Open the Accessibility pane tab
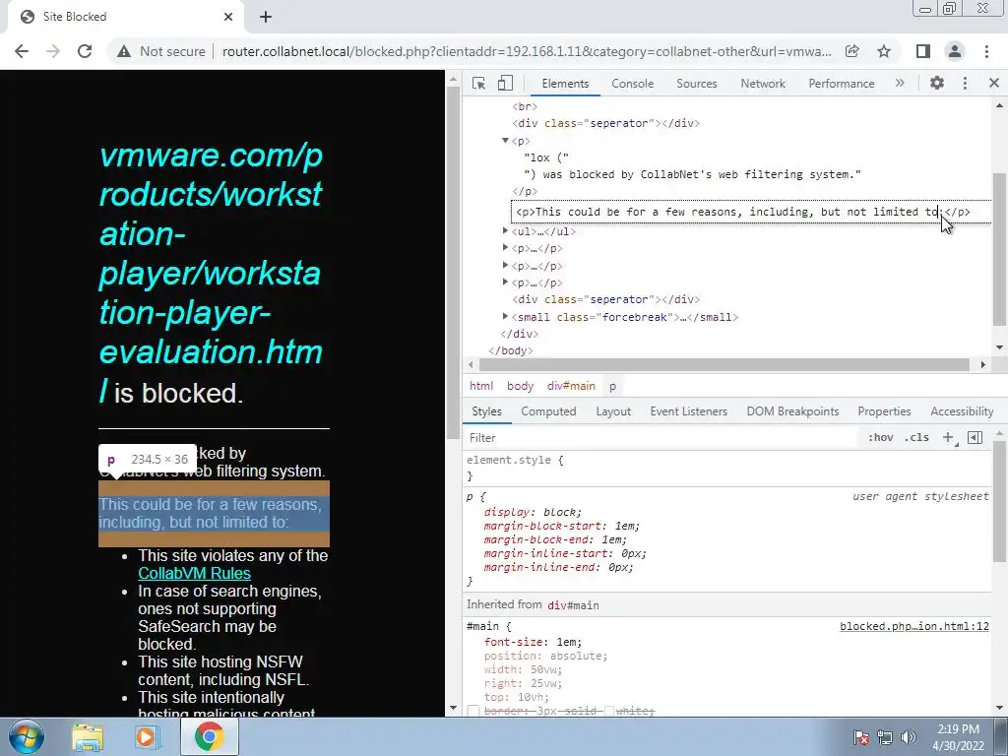 point(962,411)
